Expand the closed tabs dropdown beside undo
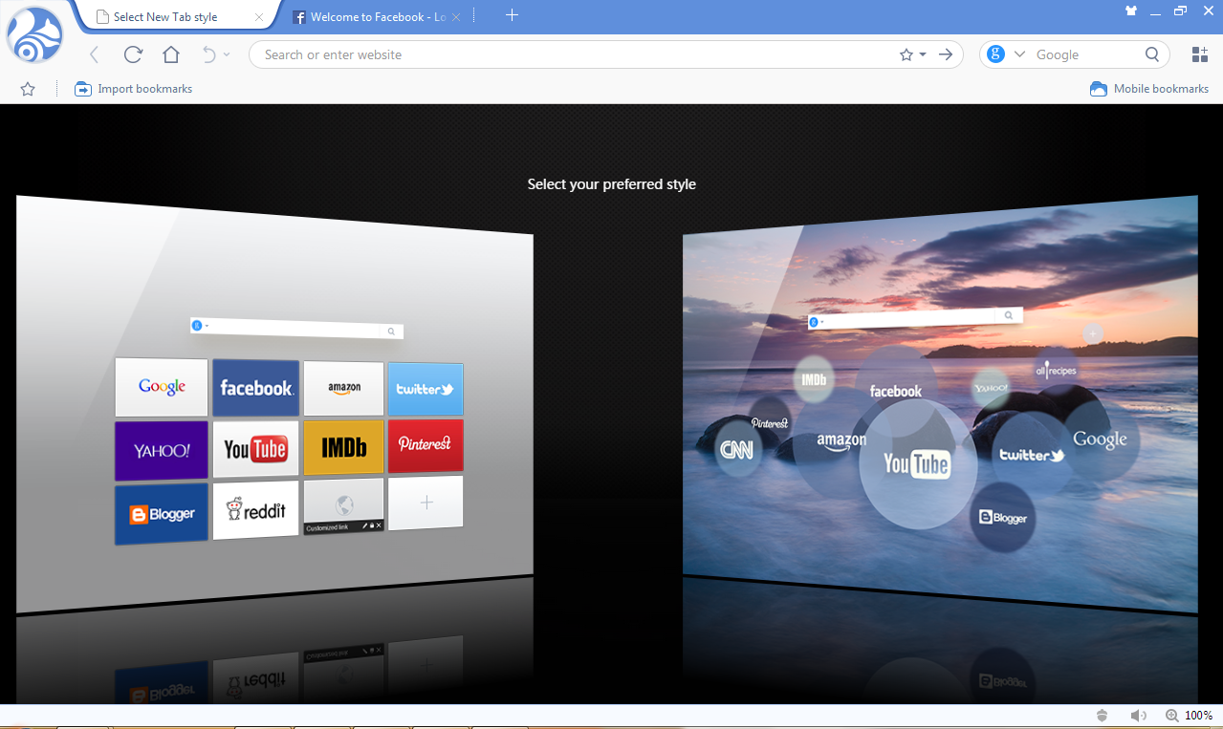Viewport: 1223px width, 729px height. click(x=227, y=54)
